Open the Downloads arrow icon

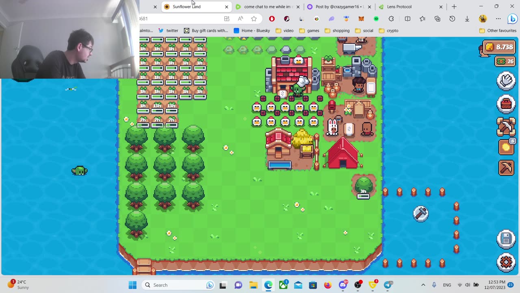click(467, 19)
